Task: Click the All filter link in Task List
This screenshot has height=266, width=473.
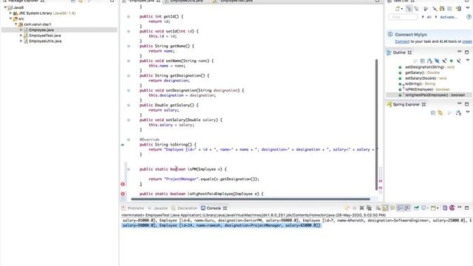Action: [429, 17]
